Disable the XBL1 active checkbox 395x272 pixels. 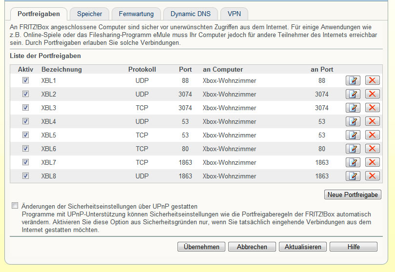pyautogui.click(x=25, y=80)
